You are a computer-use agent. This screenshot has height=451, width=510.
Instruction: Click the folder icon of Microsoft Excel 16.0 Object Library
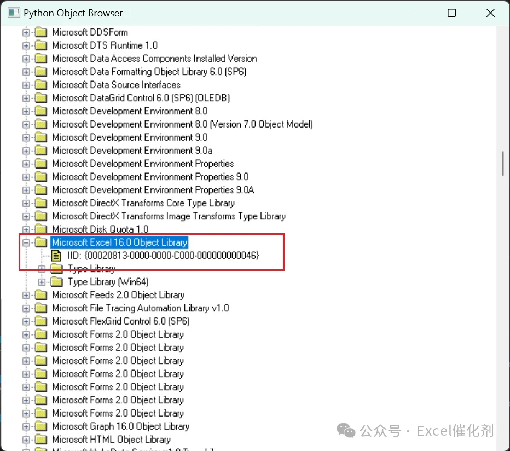[x=41, y=242]
